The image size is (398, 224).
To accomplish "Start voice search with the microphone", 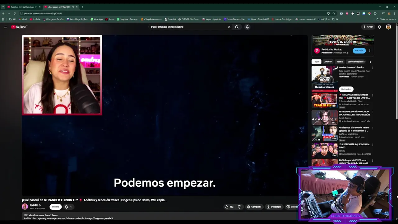I will [247, 27].
